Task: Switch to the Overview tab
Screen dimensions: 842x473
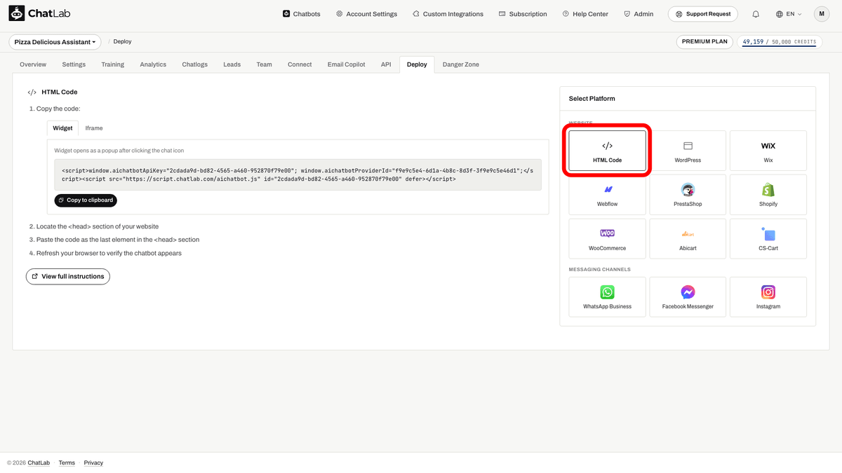Action: (33, 64)
